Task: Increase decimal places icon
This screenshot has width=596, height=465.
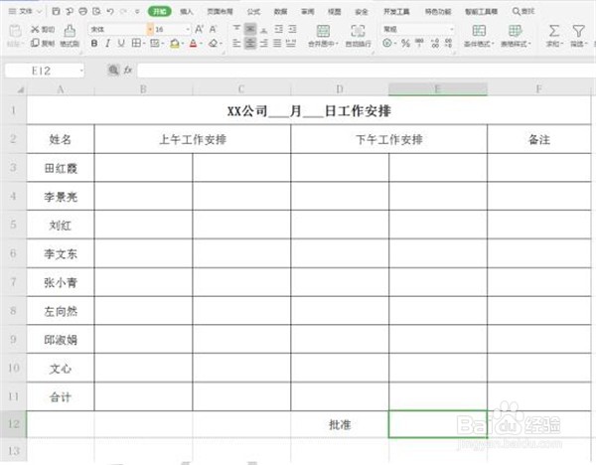Action: 435,44
